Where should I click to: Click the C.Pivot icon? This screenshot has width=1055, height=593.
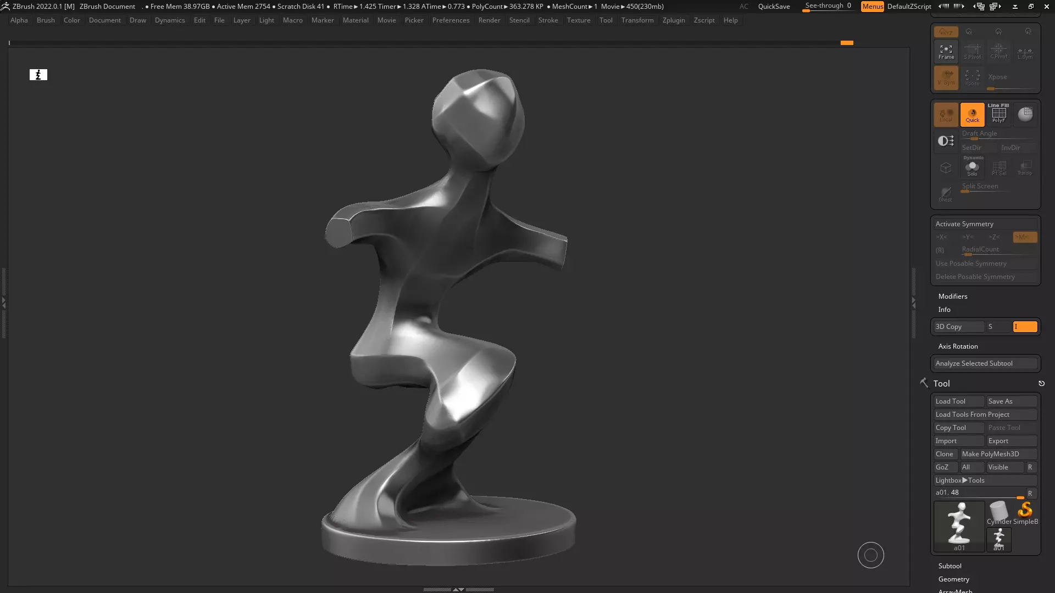click(x=999, y=52)
